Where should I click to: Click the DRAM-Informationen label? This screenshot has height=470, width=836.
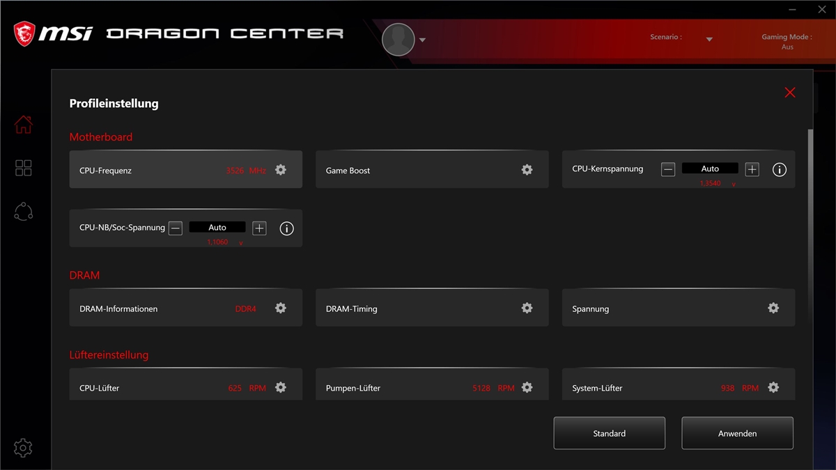tap(118, 308)
